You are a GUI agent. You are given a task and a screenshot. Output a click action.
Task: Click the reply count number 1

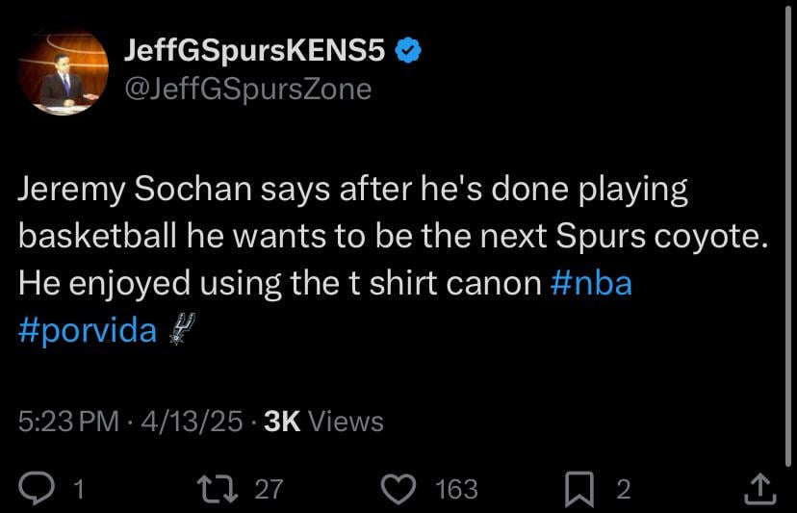[79, 489]
